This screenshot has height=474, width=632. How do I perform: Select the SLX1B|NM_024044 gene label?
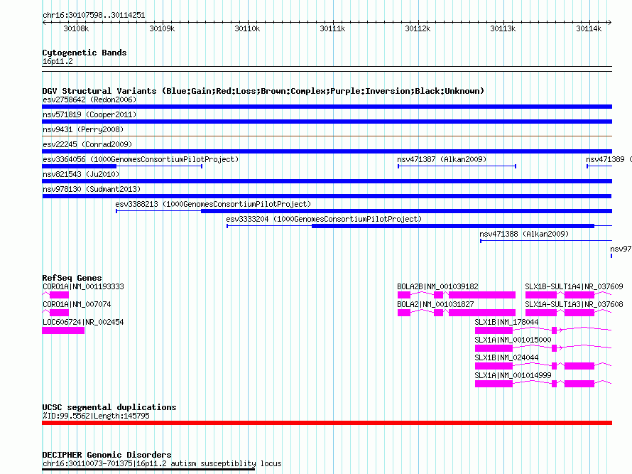506,357
